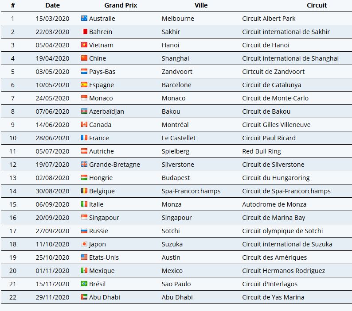Click the Australia flag icon
Screen dimensions: 352x311
tap(84, 18)
